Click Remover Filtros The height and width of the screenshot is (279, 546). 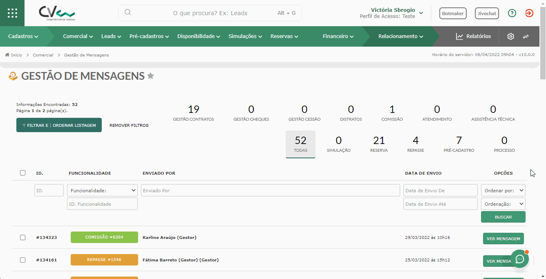click(129, 126)
